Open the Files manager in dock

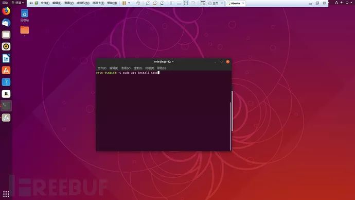(x=6, y=35)
